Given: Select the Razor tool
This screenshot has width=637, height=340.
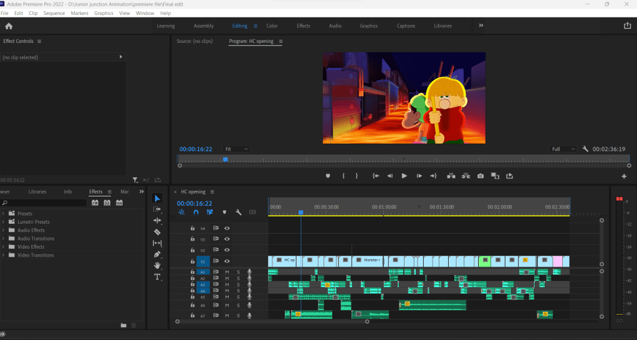Looking at the screenshot, I should (157, 232).
